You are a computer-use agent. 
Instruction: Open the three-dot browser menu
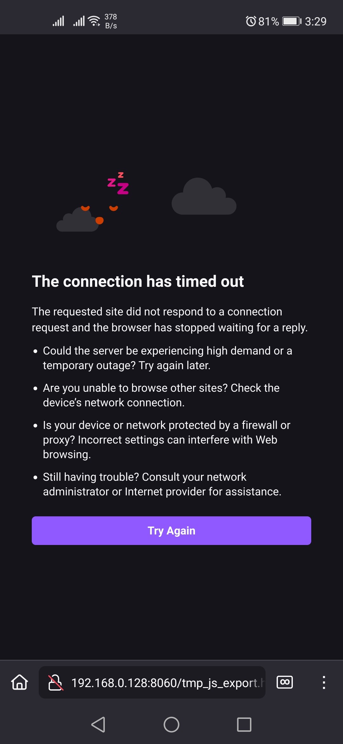click(324, 682)
